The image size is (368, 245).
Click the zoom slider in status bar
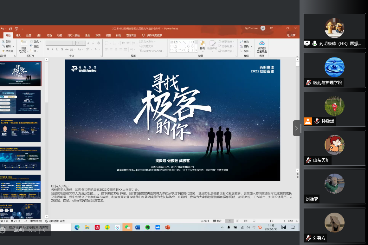270,221
